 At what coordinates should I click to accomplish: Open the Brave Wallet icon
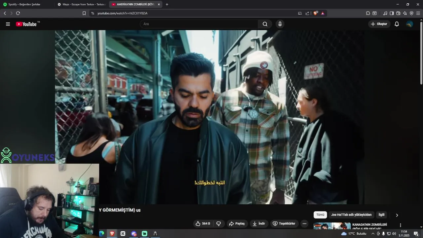coord(398,13)
